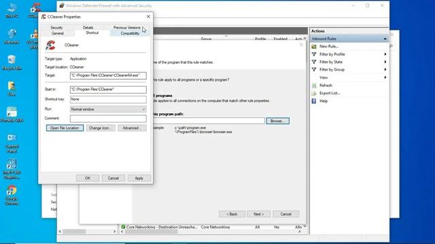Click Export List icon in Actions pane

click(x=314, y=94)
